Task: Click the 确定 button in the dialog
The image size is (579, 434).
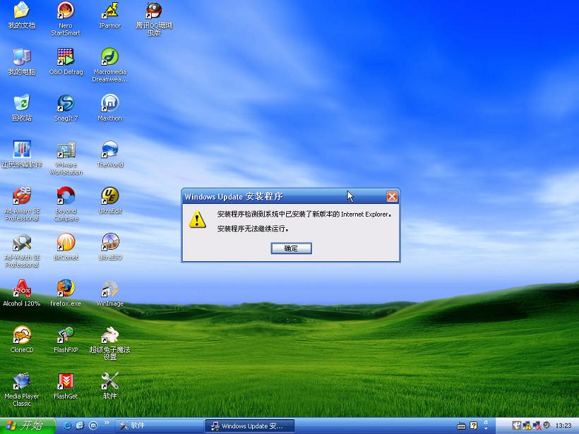Action: 291,248
